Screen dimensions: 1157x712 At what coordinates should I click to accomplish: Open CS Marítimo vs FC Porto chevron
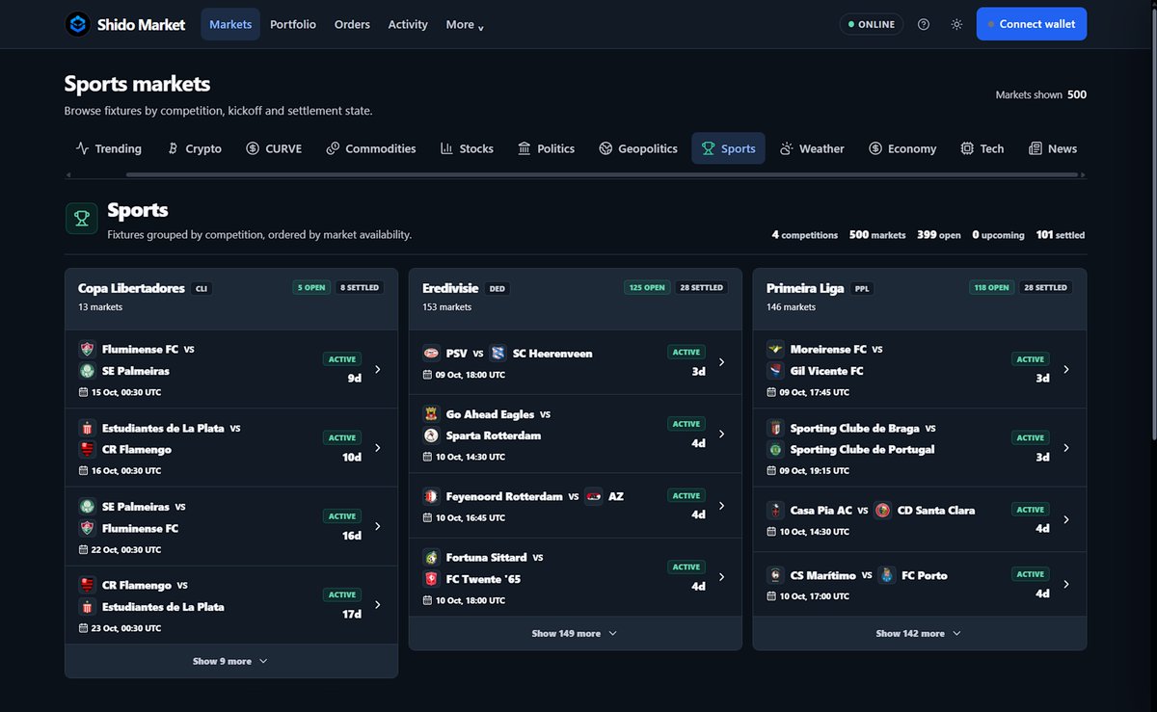coord(1065,584)
